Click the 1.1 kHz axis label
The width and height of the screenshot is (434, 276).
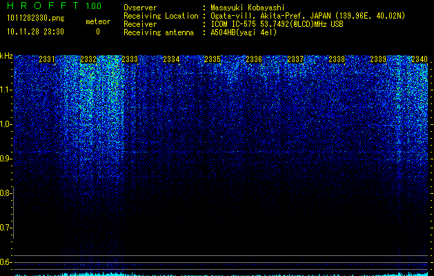[x=6, y=90]
